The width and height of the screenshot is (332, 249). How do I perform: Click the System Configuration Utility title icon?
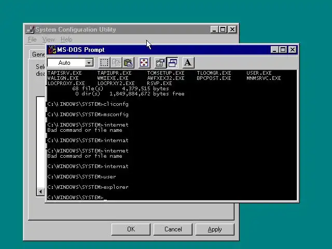pos(30,30)
